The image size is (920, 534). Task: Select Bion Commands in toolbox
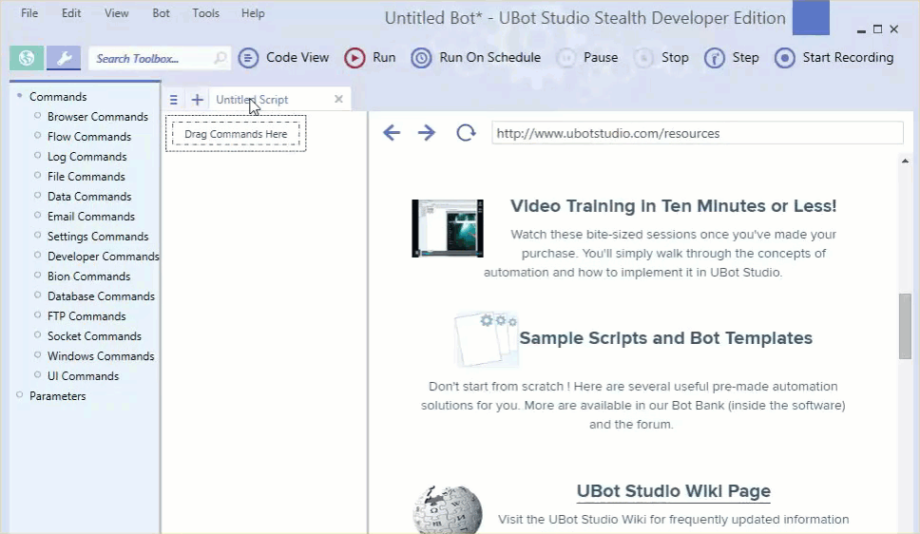tap(88, 277)
